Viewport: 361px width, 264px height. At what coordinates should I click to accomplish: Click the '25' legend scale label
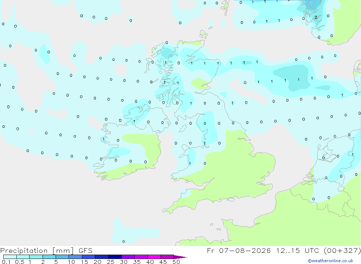[x=110, y=262]
